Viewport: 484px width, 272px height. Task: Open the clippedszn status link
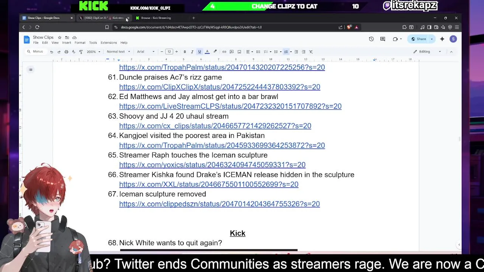click(x=219, y=204)
